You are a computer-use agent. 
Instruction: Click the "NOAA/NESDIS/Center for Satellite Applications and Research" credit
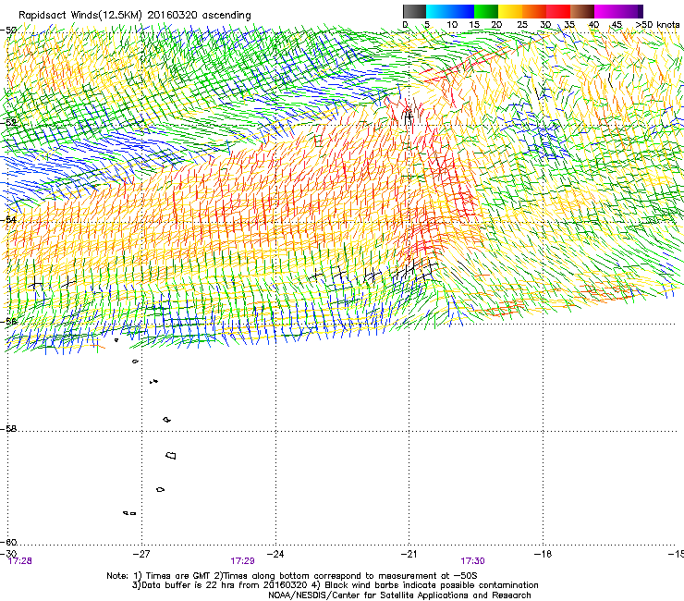(x=399, y=595)
